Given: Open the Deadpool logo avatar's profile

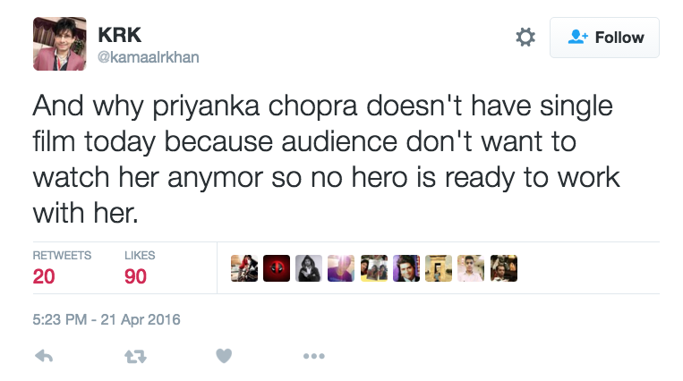Looking at the screenshot, I should [277, 268].
